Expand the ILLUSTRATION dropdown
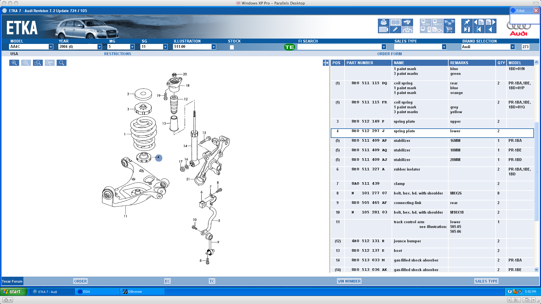Screen dimensions: 541x304 [214, 47]
